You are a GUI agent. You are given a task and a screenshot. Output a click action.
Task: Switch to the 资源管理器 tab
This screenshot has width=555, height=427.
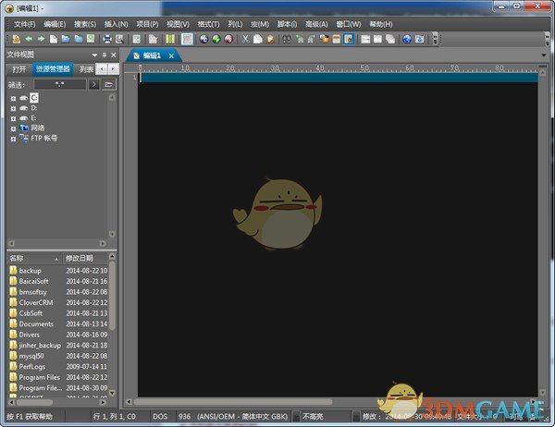52,69
